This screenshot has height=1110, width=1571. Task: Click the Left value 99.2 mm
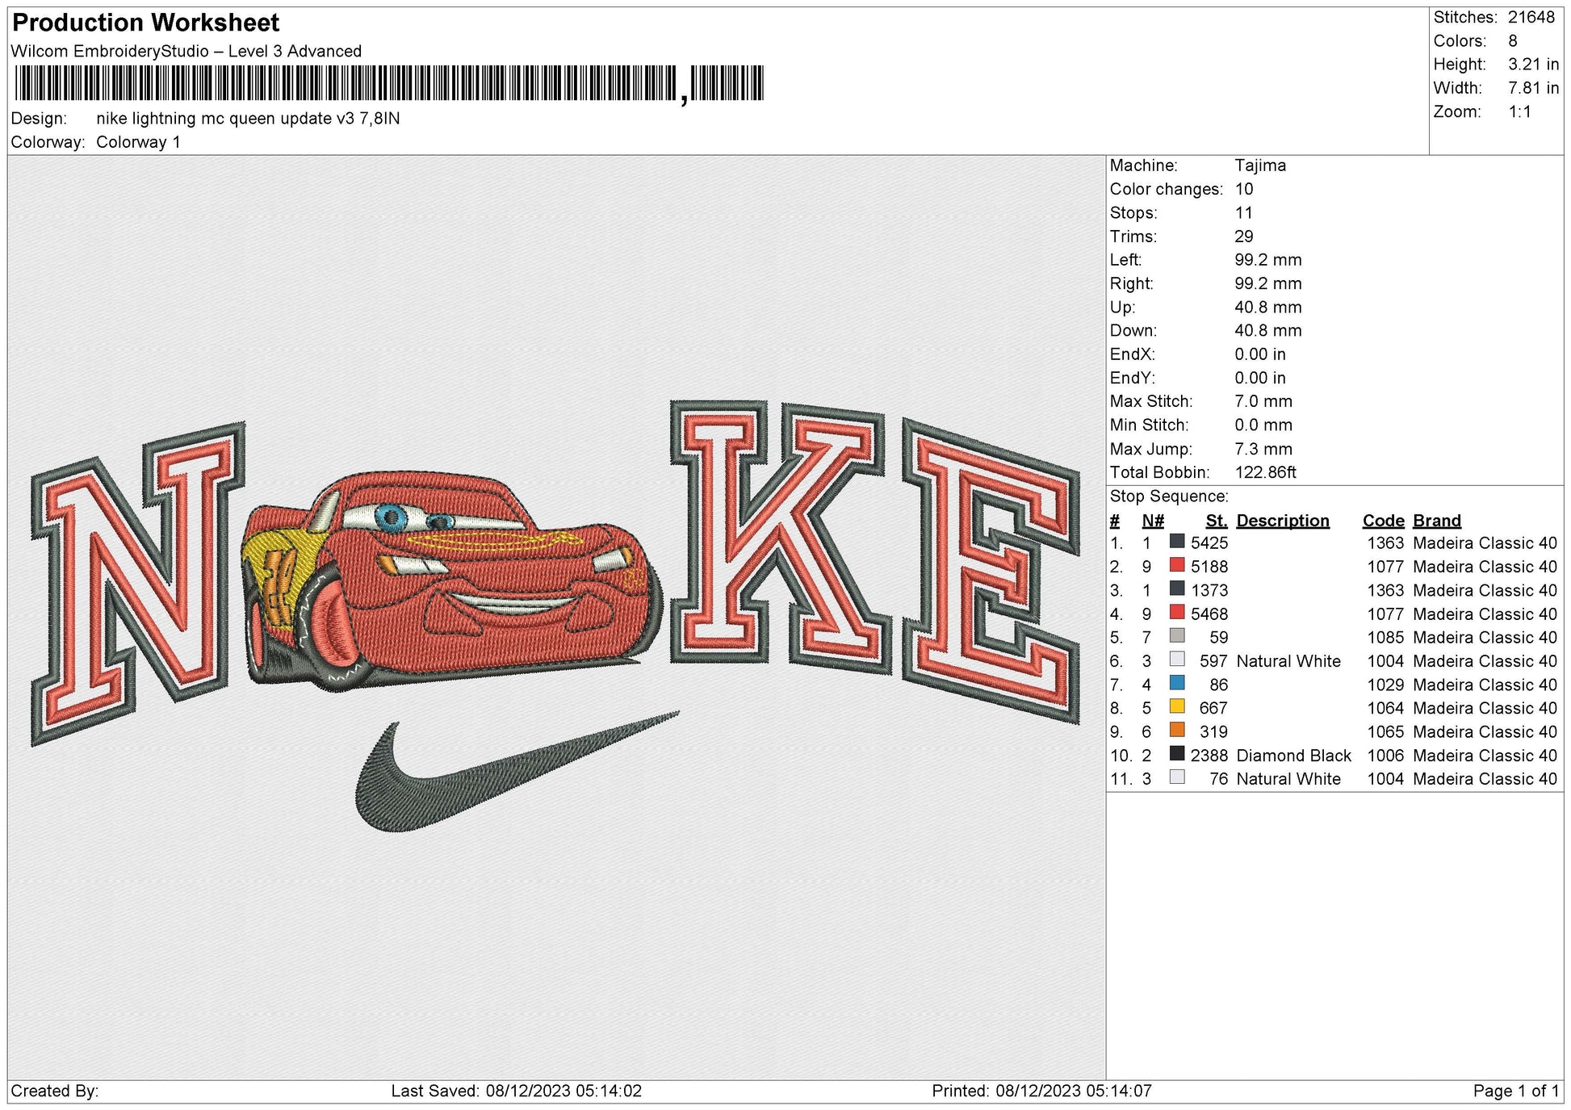[x=1268, y=260]
